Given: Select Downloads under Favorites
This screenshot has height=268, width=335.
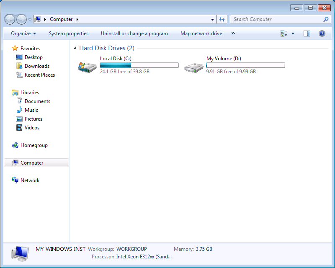Looking at the screenshot, I should 37,66.
